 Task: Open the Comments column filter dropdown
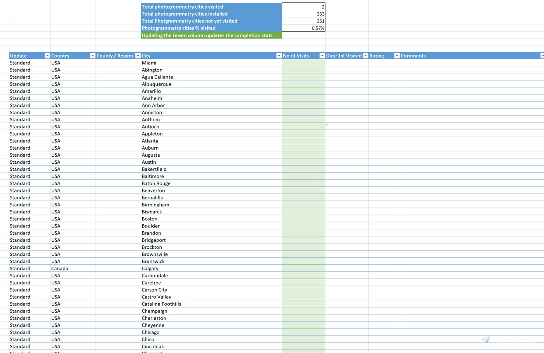[x=542, y=56]
